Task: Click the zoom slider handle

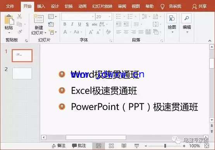Action: pos(165,146)
